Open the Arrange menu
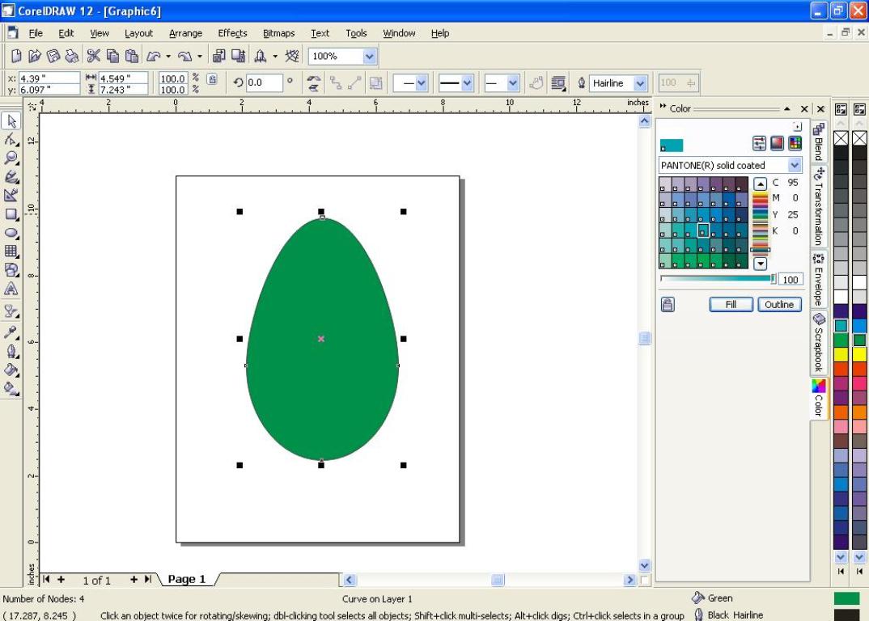This screenshot has height=621, width=869. (x=185, y=33)
